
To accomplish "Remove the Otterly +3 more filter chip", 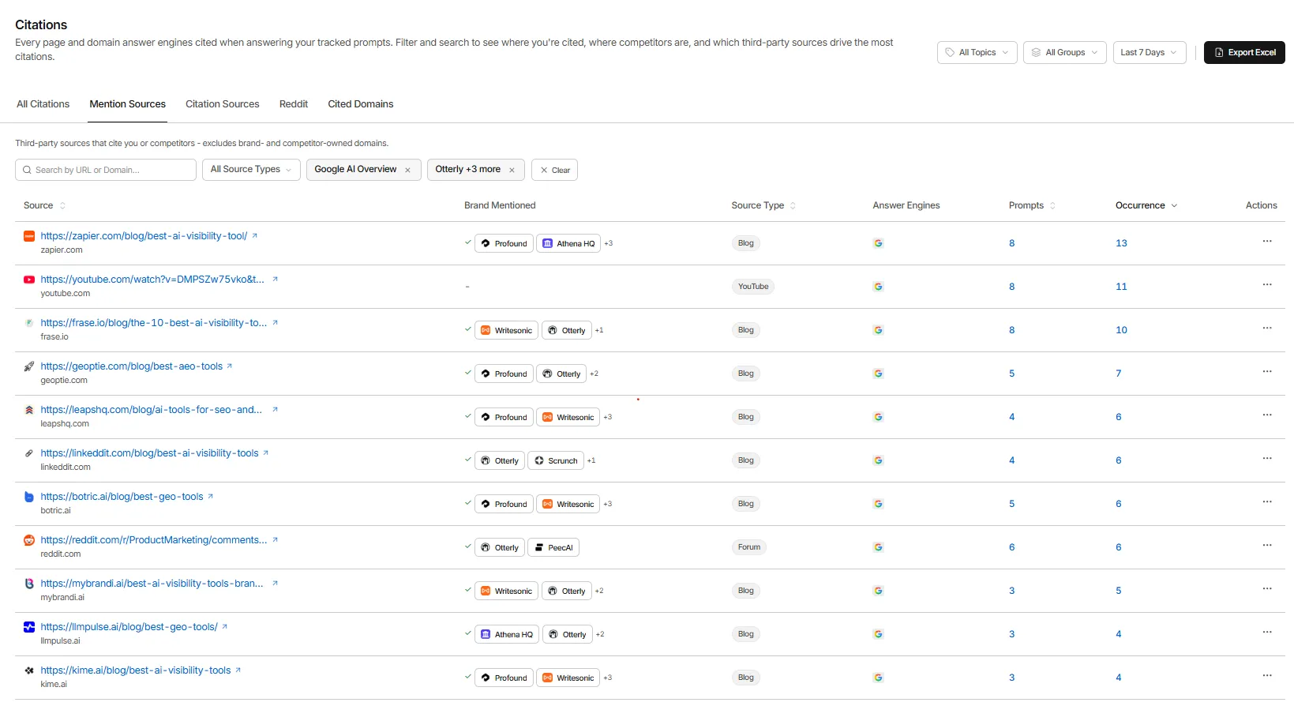I will pyautogui.click(x=512, y=171).
